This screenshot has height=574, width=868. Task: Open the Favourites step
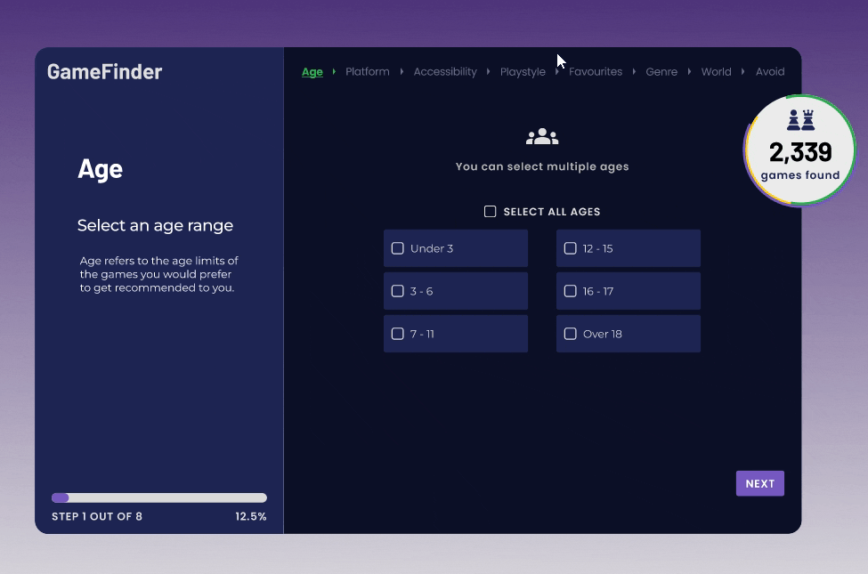596,71
